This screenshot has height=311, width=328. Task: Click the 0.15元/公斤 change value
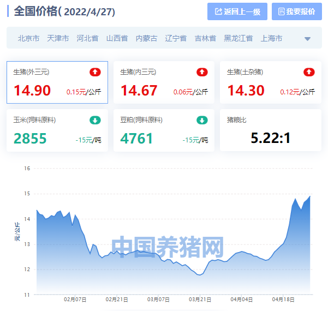(84, 92)
